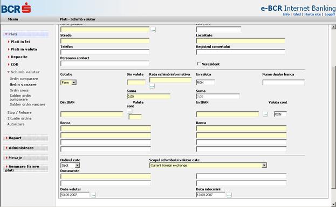
Task: Focus the Strada input field
Action: (105, 41)
